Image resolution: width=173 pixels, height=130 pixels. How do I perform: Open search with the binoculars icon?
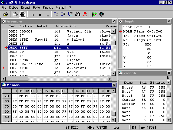click(x=78, y=14)
